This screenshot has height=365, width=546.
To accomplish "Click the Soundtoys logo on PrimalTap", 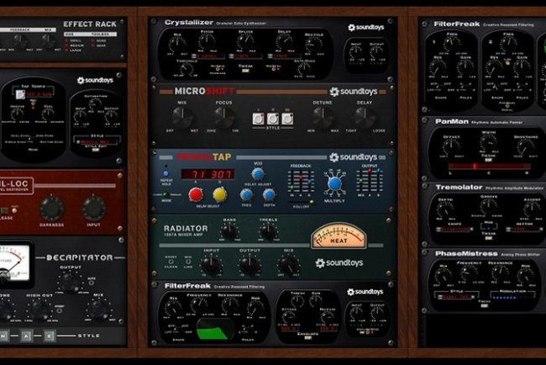I will (x=354, y=157).
